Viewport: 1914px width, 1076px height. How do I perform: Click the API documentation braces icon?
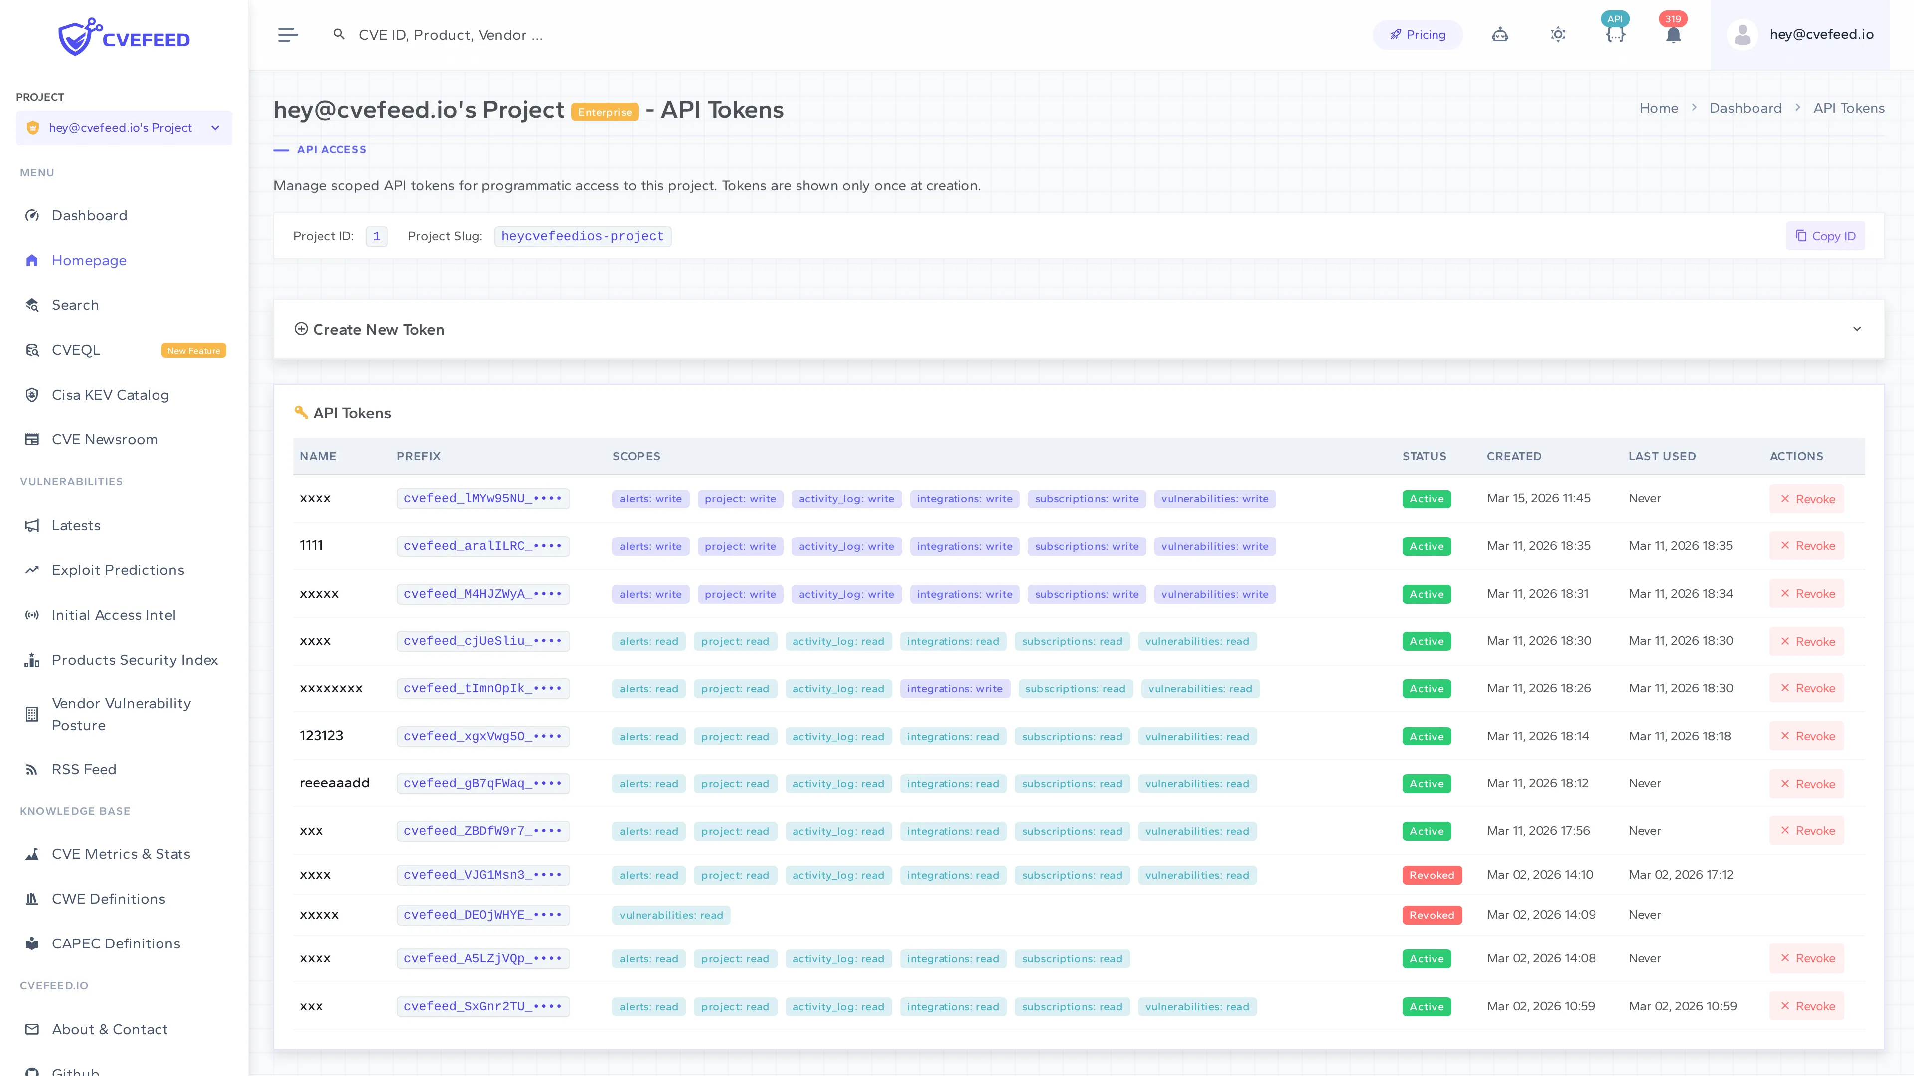pos(1615,34)
